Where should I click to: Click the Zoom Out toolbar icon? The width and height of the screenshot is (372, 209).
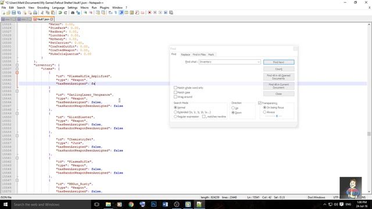[91, 13]
